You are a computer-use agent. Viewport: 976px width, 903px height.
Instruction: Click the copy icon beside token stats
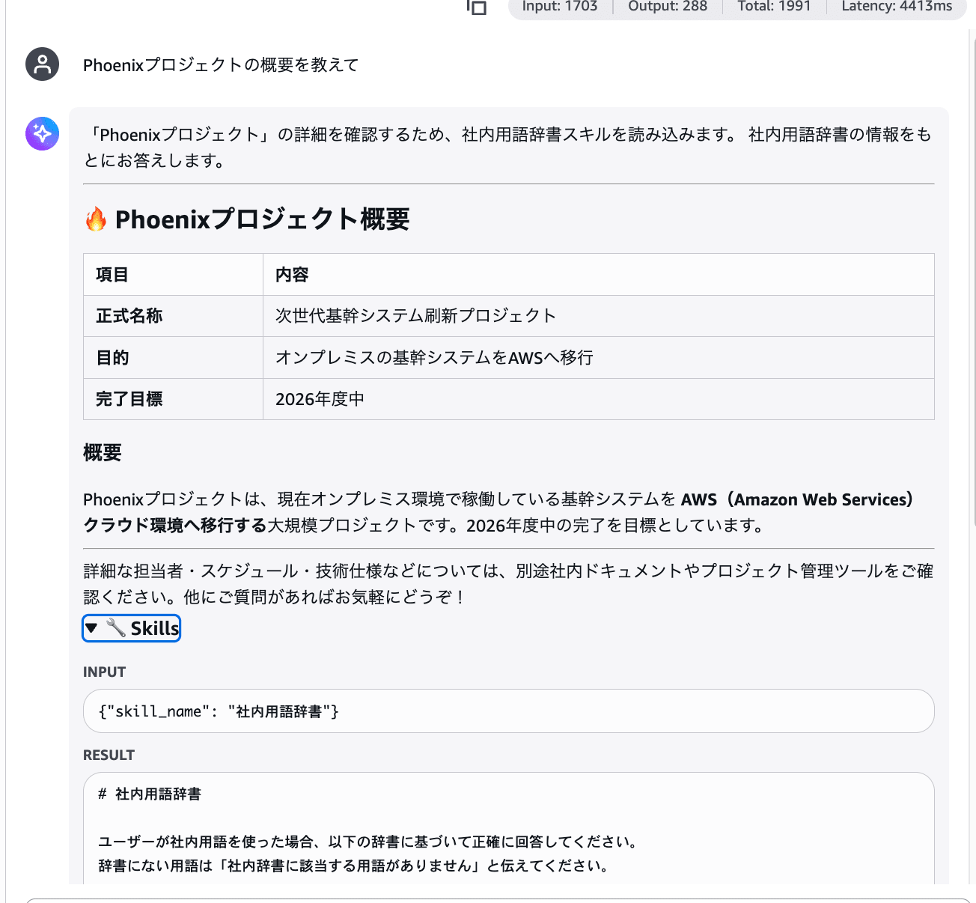[x=477, y=7]
